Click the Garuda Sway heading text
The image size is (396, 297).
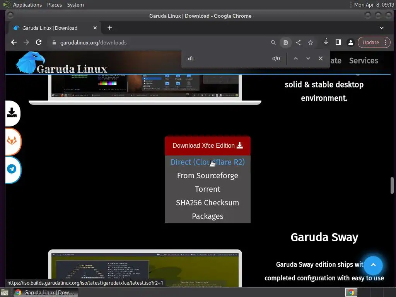coord(324,237)
